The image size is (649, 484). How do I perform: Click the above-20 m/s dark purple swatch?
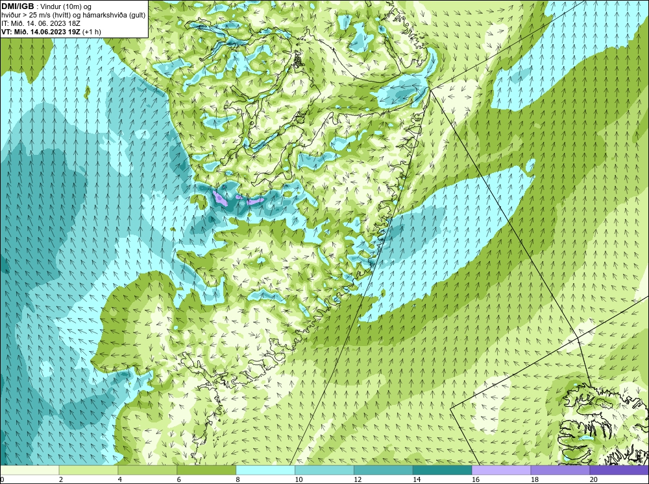[x=619, y=470]
